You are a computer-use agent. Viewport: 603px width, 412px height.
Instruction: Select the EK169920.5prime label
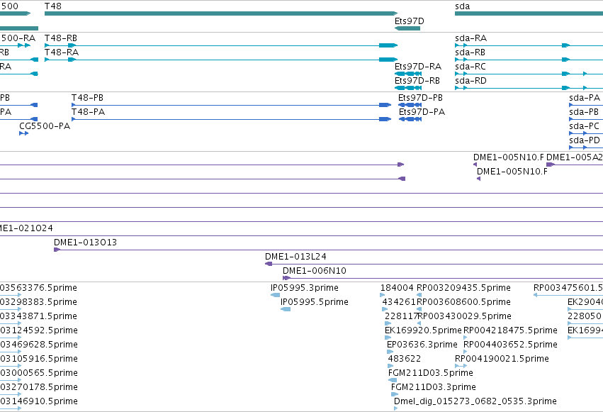423,330
